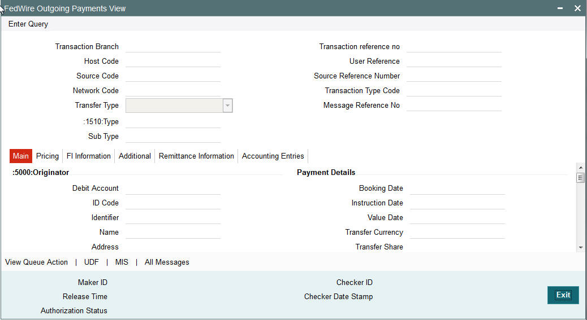
Task: Select the Source Code input field
Action: [174, 76]
